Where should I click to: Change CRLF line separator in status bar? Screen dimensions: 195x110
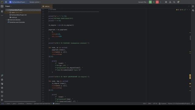click(x=150, y=104)
